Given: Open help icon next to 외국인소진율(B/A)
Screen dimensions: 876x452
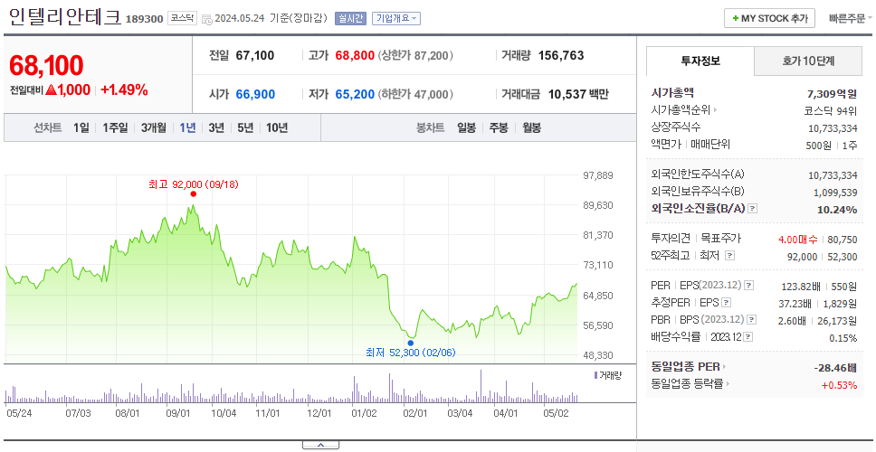Looking at the screenshot, I should (753, 209).
